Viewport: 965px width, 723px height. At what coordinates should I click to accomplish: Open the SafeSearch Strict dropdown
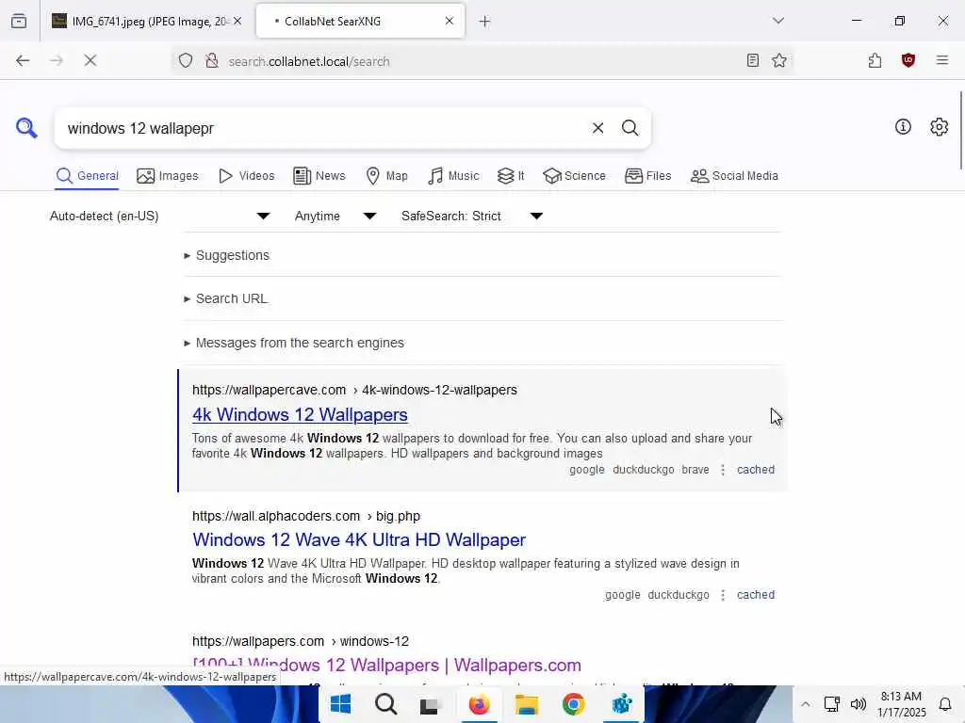[x=472, y=216]
